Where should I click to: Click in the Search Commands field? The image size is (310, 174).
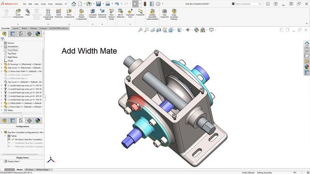[247, 4]
